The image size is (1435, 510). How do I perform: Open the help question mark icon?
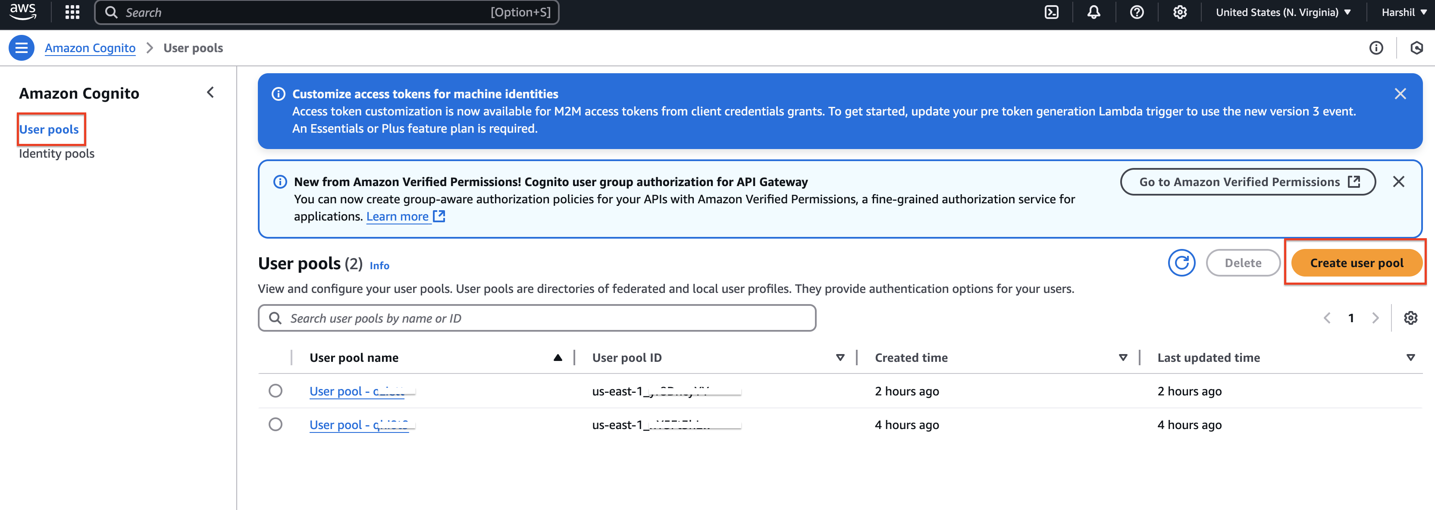click(1137, 12)
